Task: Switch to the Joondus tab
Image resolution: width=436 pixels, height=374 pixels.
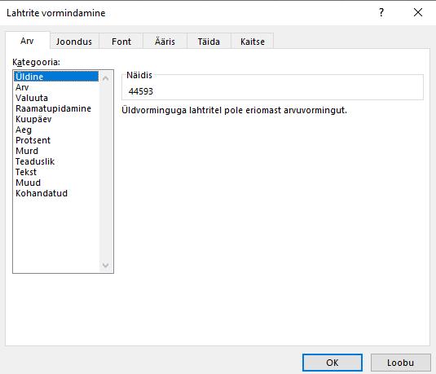Action: [x=74, y=42]
